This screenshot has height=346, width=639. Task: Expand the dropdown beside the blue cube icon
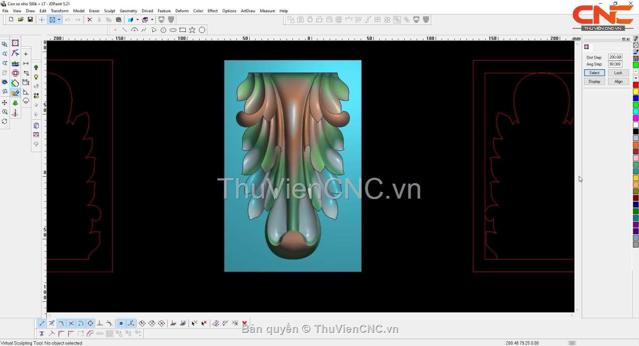pos(137,20)
